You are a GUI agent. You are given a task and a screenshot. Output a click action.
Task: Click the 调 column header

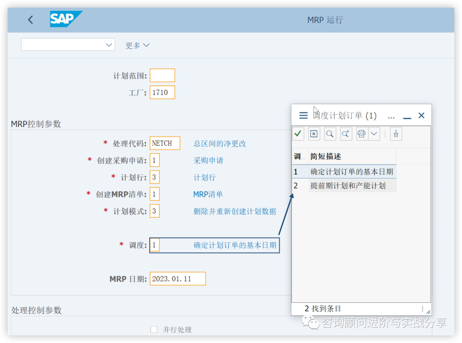[299, 157]
